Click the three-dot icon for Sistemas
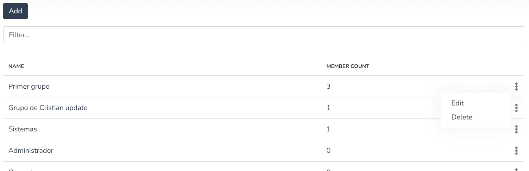This screenshot has width=529, height=171. click(x=516, y=129)
